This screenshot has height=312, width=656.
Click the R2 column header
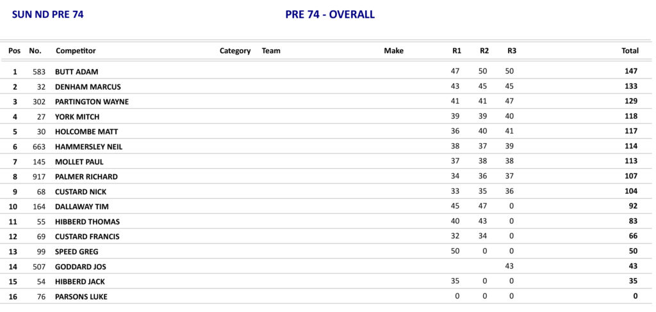tap(484, 51)
